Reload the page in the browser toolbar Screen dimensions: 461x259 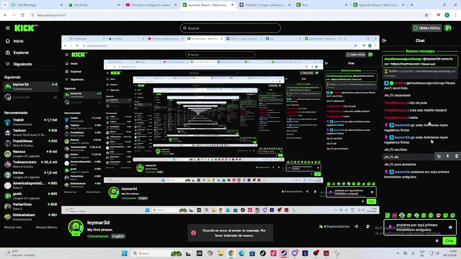click(22, 15)
